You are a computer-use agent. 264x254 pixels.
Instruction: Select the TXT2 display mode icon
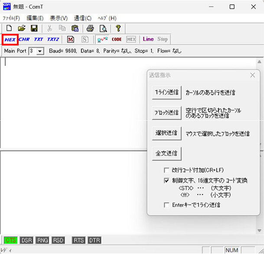point(53,39)
